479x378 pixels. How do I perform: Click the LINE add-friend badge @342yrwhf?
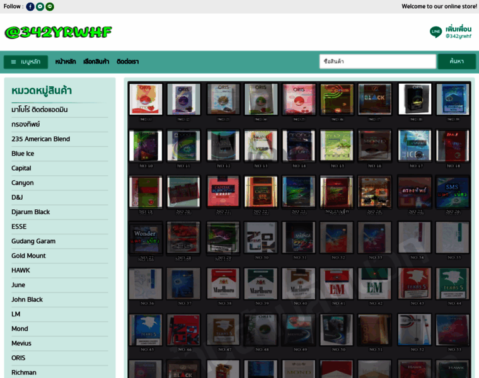(451, 32)
